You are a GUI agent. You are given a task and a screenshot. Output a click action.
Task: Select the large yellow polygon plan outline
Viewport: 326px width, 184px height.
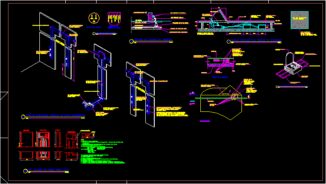[x=221, y=102]
